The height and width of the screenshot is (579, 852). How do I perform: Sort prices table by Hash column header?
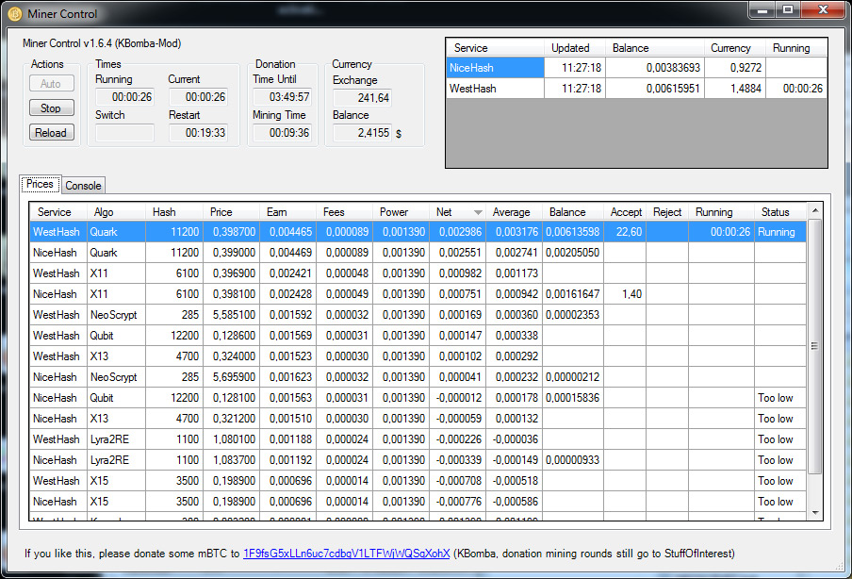click(x=173, y=212)
